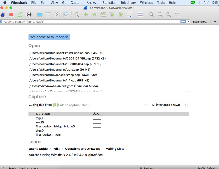Zoom in on packet text

click(x=151, y=14)
